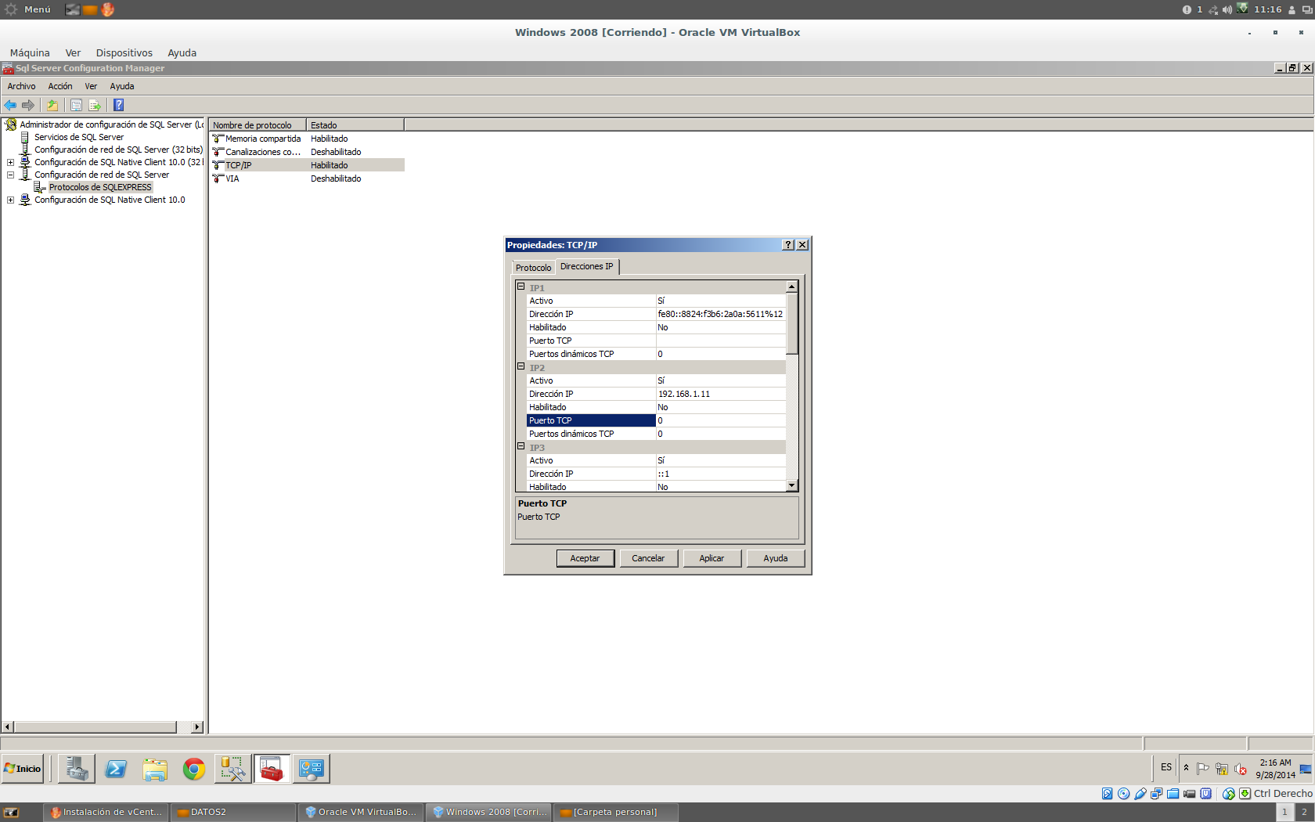Click the IP2 Puerto TCP value field
This screenshot has height=822, width=1315.
(x=720, y=420)
